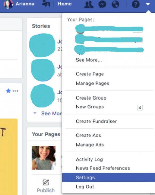The width and height of the screenshot is (155, 195).
Task: Click the Find Friends icon beside Arianna
Action: [x=46, y=3]
